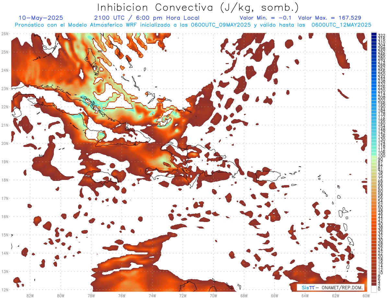
Task: Click the '72W' longitude label
Action: coord(183,295)
